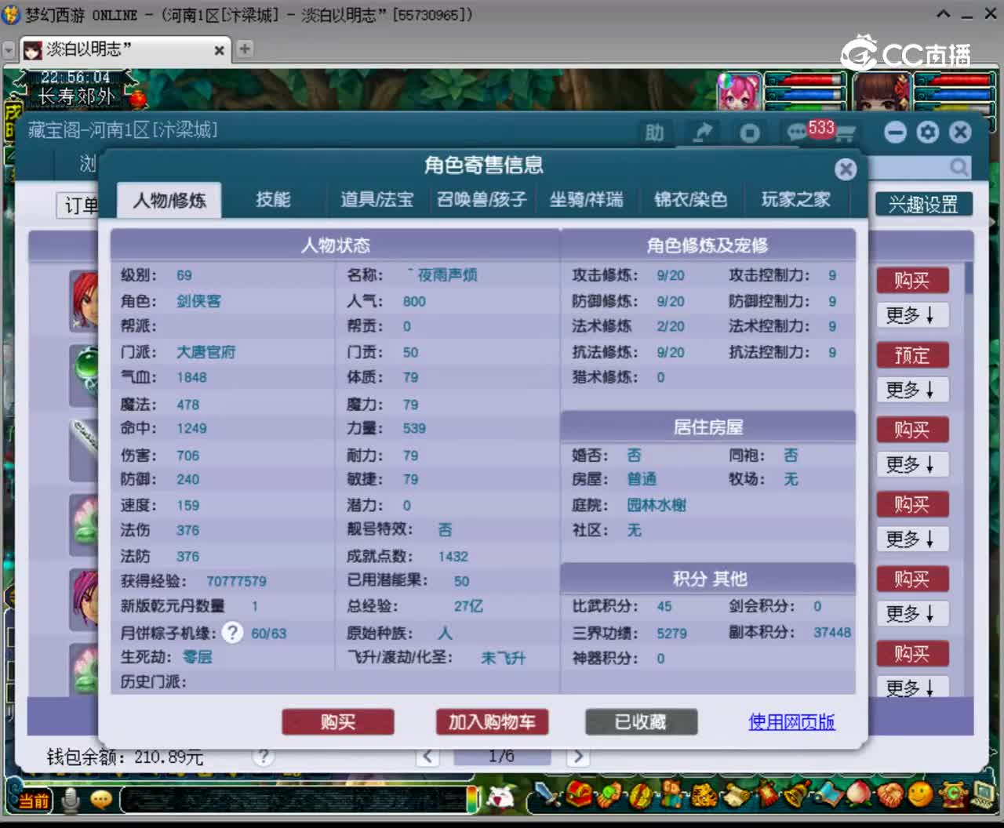Open messages bubble showing 533 badge

click(798, 133)
